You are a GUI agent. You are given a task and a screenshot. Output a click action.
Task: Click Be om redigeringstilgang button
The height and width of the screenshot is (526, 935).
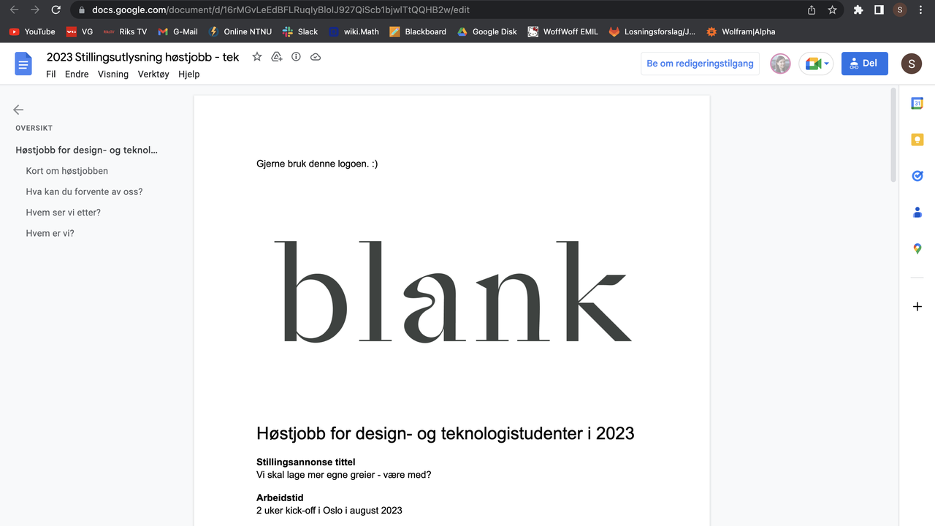[x=700, y=64]
